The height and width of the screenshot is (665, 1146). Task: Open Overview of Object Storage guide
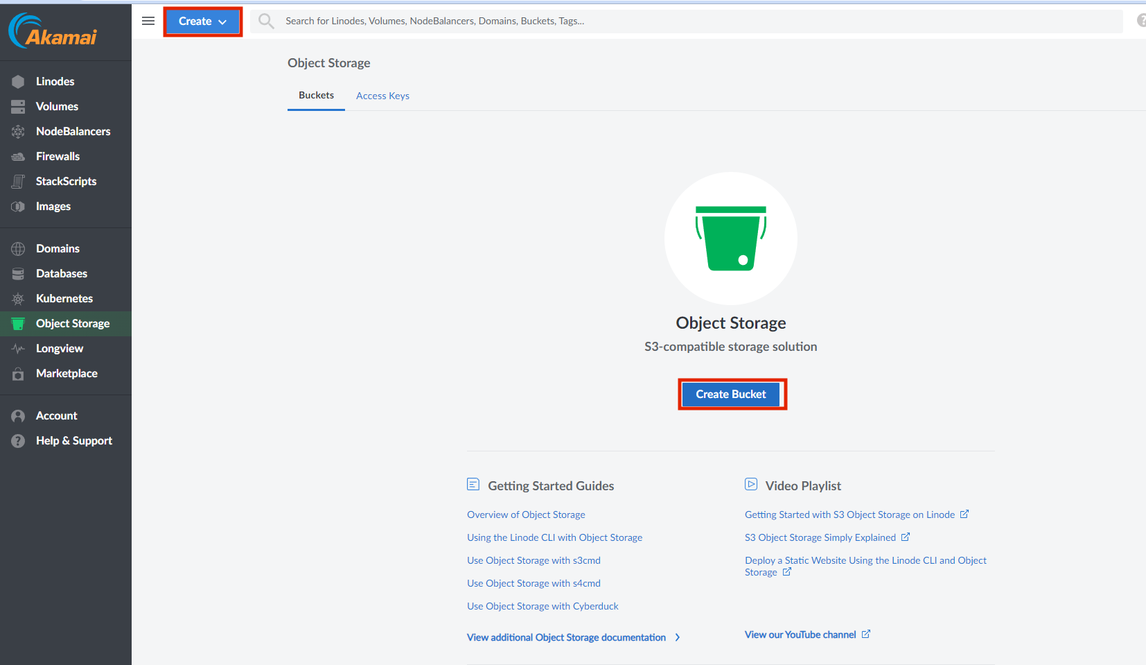(x=526, y=515)
